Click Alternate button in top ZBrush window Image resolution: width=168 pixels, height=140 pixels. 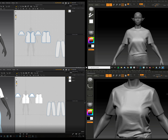point(91,50)
